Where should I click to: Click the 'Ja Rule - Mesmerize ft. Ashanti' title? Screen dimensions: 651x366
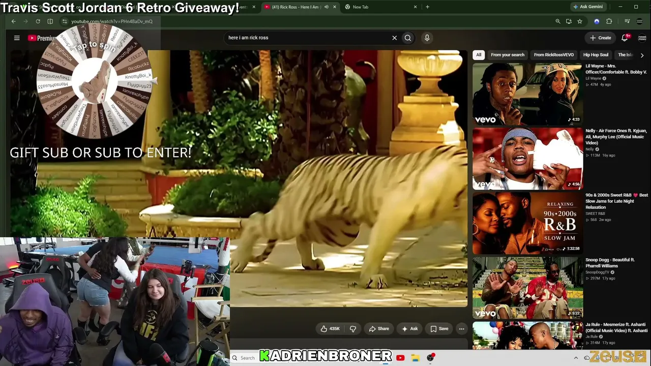coord(615,327)
